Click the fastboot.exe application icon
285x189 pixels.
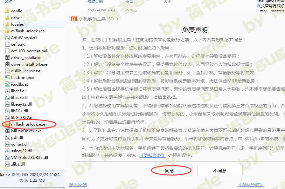[7, 78]
